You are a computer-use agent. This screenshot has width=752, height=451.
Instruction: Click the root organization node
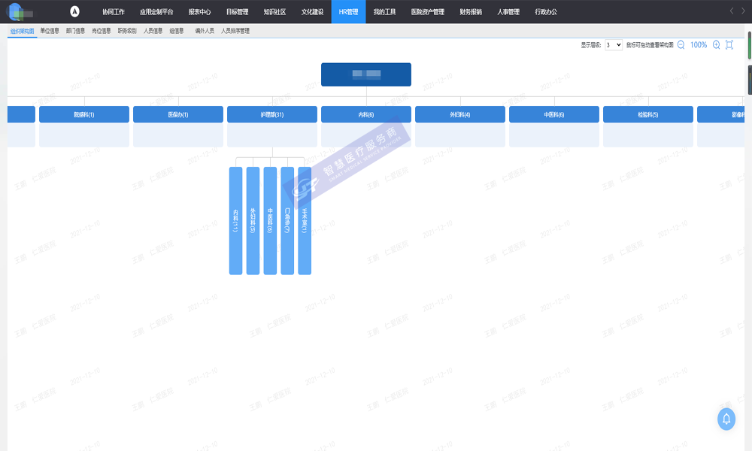point(366,74)
